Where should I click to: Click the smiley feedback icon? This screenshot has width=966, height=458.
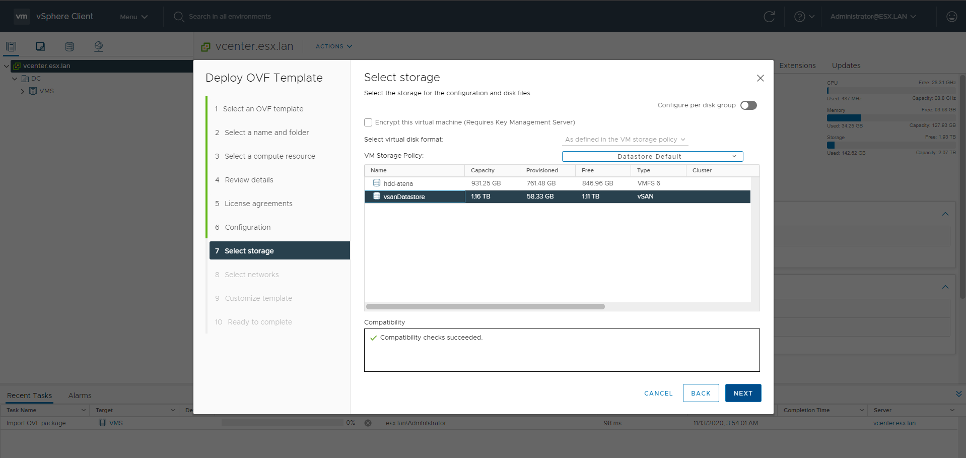tap(951, 17)
